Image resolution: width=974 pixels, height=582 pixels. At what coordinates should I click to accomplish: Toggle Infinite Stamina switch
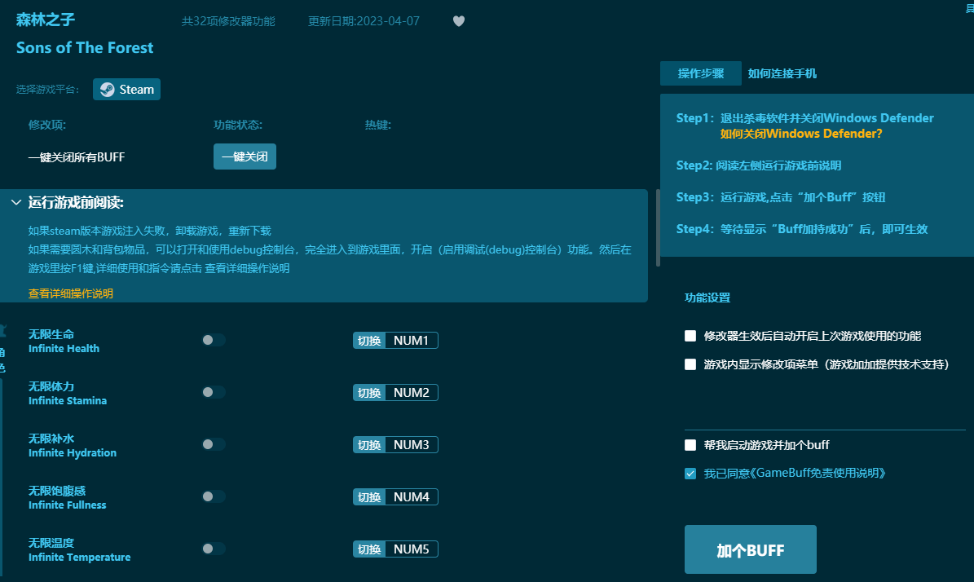click(x=214, y=392)
